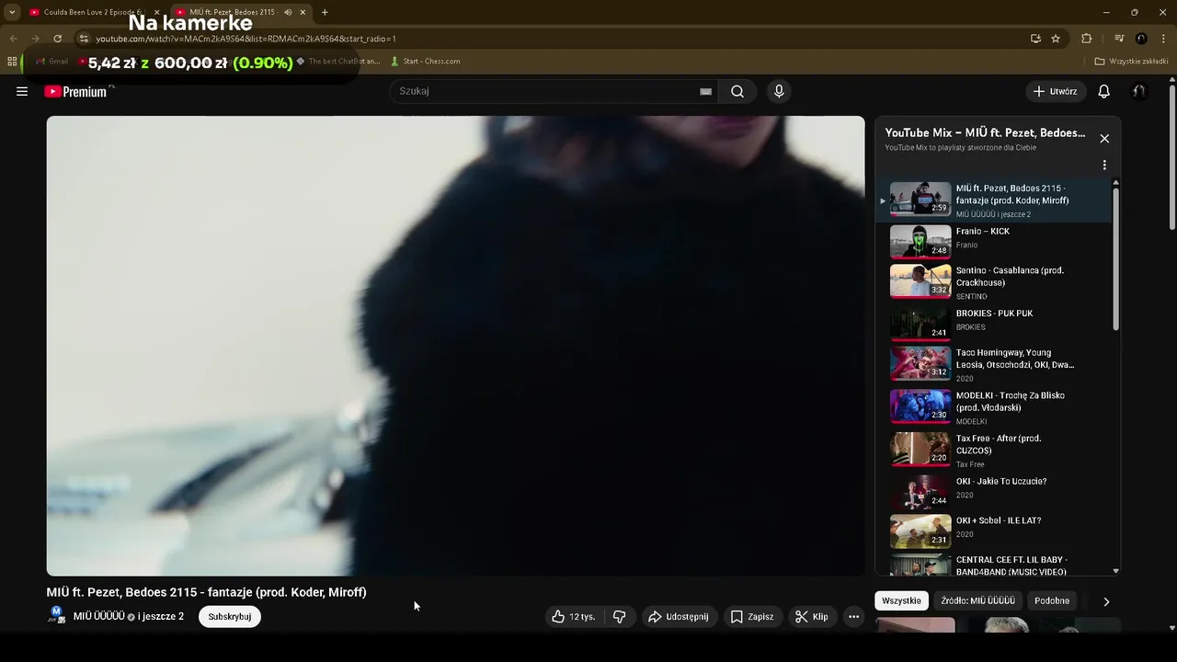
Task: Dislike the video with thumbs-down
Action: 619,617
